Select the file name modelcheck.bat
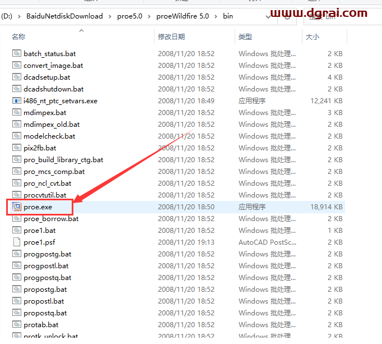Image resolution: width=382 pixels, height=344 pixels. point(49,136)
